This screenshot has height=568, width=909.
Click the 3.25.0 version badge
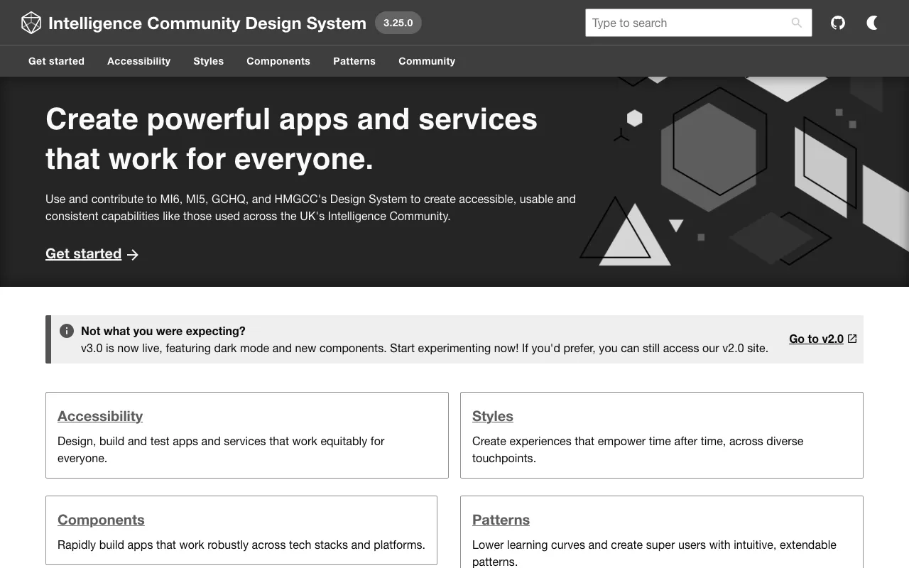pos(398,23)
